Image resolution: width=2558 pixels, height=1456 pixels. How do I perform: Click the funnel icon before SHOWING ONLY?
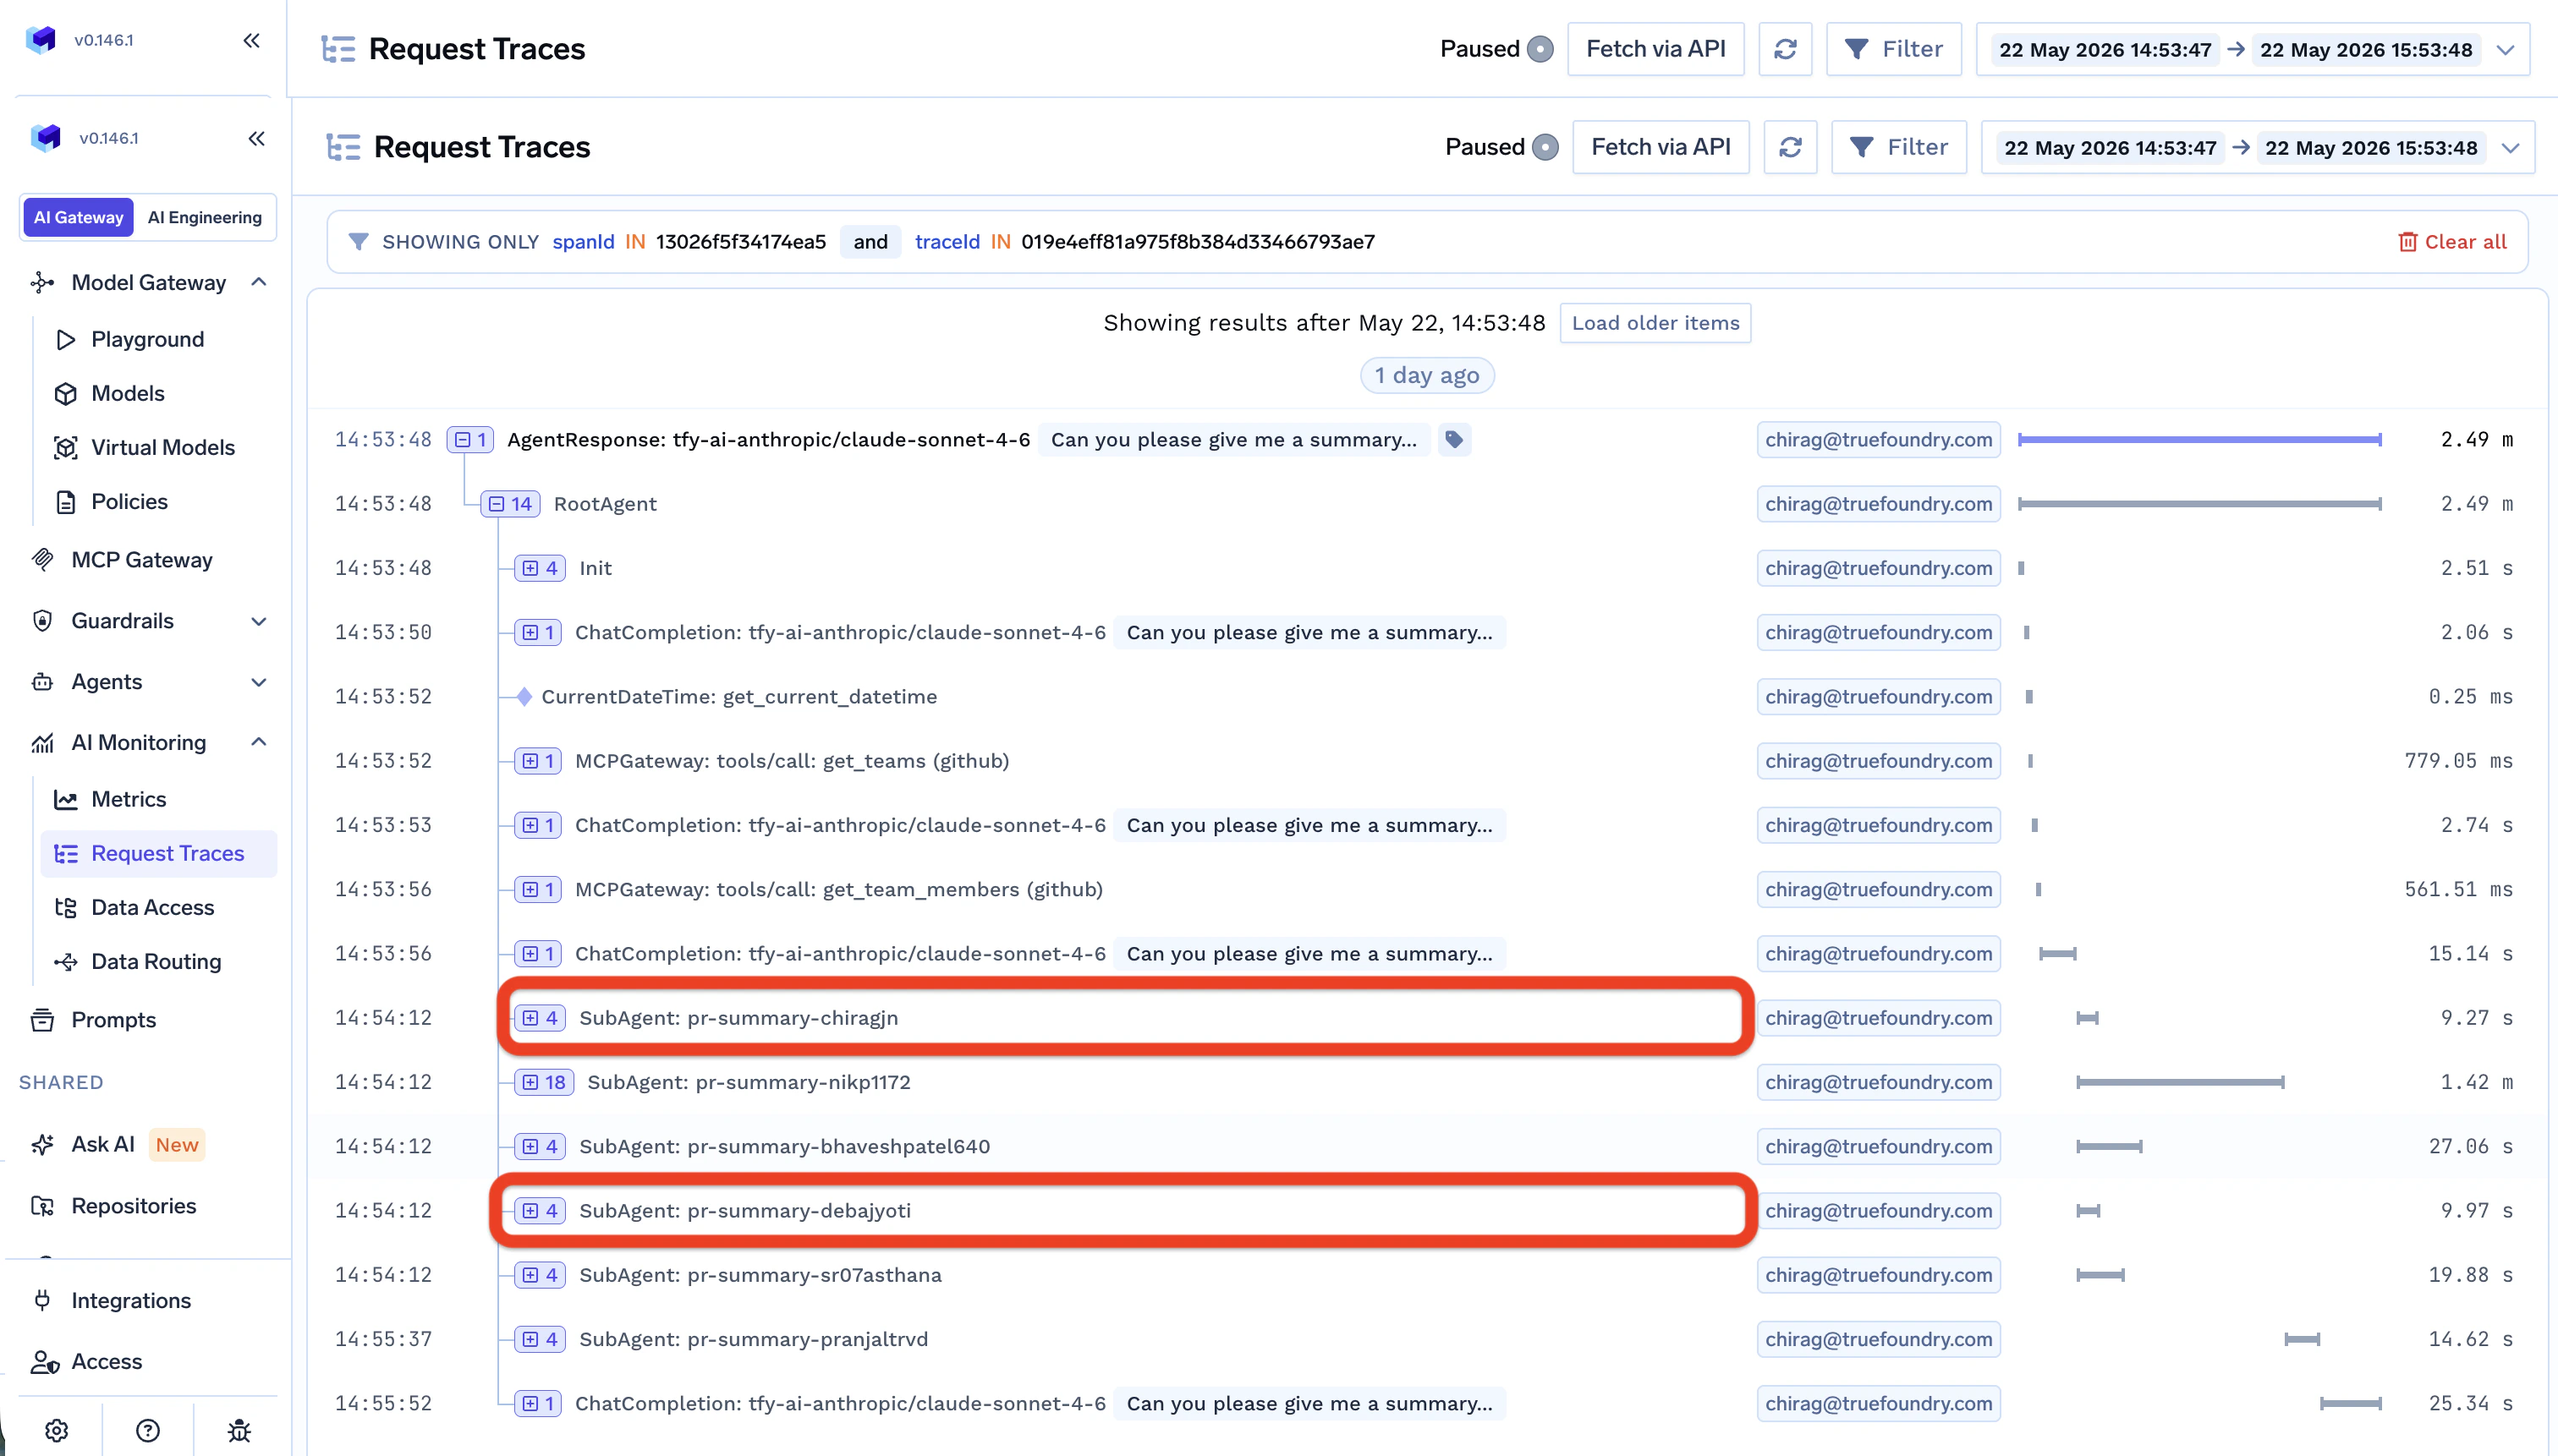pyautogui.click(x=358, y=242)
